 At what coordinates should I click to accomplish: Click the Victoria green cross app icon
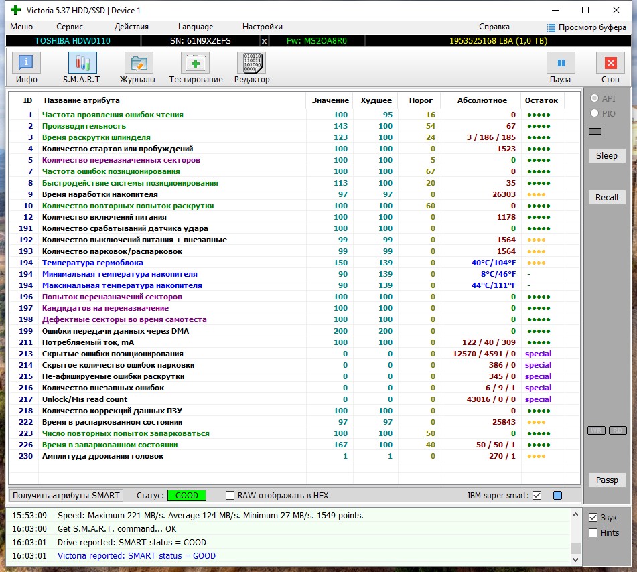tap(16, 10)
